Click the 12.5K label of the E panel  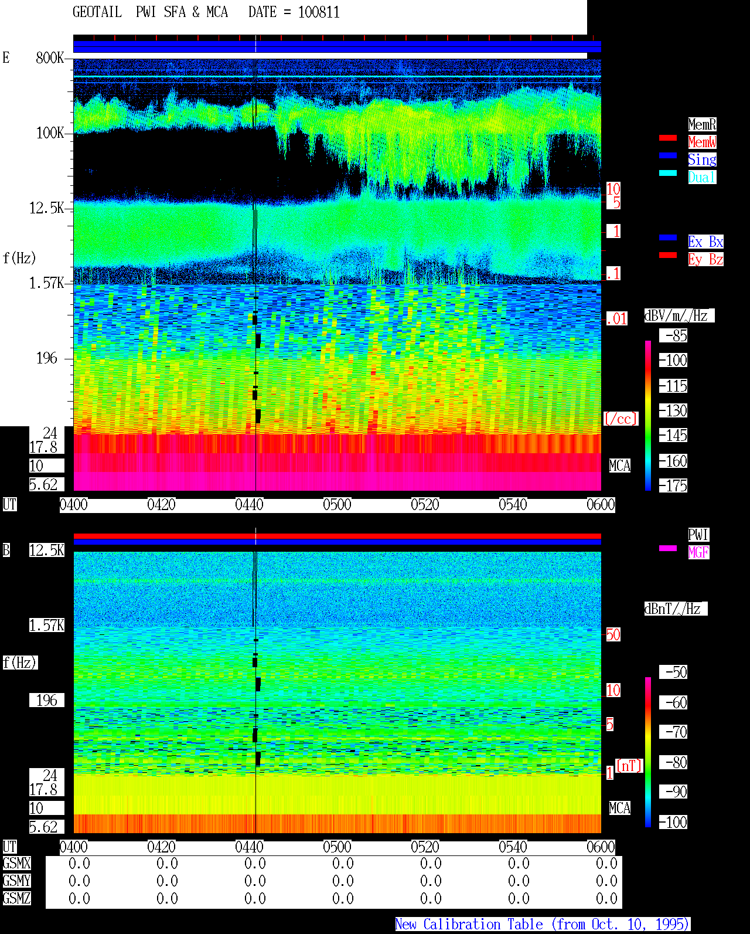(47, 208)
